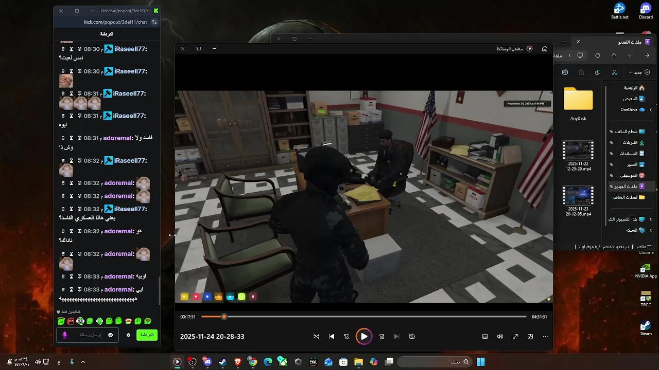Open more options ellipsis in media player
This screenshot has height=370, width=659.
coord(545,337)
